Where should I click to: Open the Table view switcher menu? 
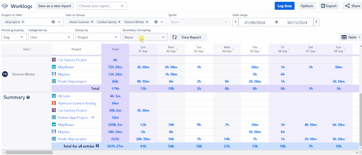click(350, 37)
